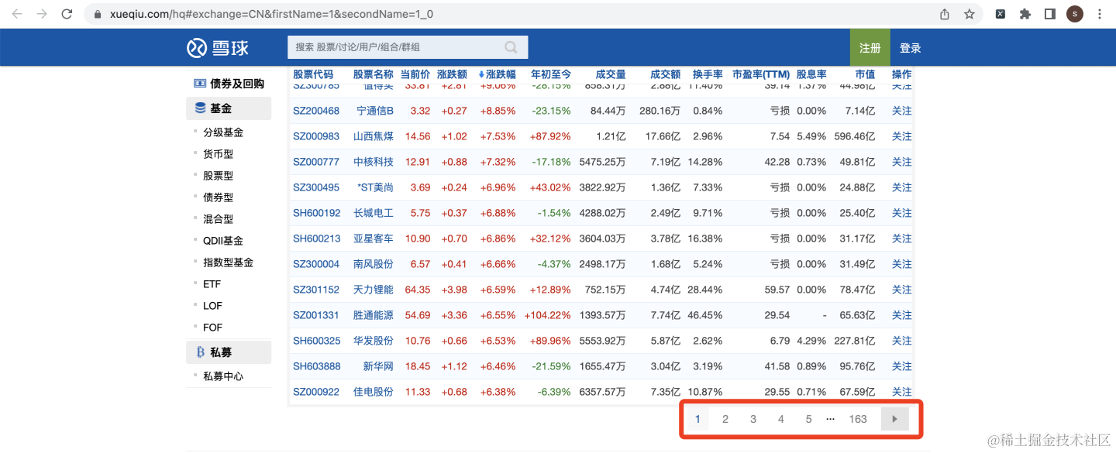
Task: Sort by the 年初至今 column header
Action: (551, 74)
